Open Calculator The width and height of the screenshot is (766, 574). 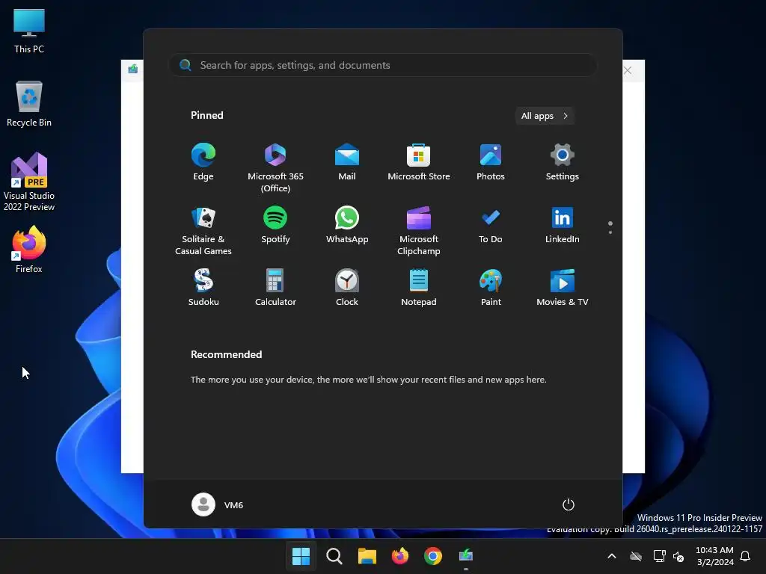tap(275, 288)
